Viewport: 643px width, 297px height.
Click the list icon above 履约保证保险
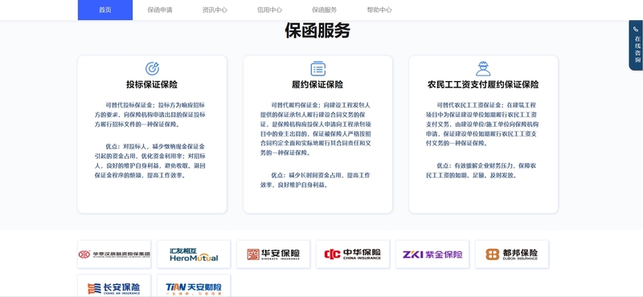pyautogui.click(x=317, y=68)
